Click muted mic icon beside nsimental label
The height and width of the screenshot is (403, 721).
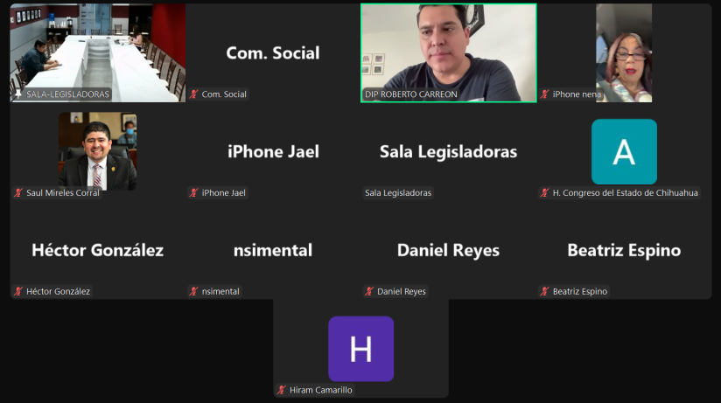coord(193,291)
